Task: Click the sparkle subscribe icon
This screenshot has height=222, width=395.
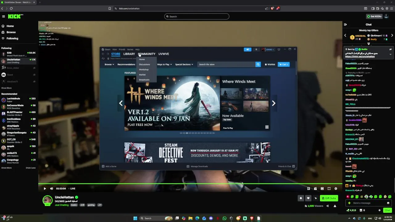Action: coord(315,198)
